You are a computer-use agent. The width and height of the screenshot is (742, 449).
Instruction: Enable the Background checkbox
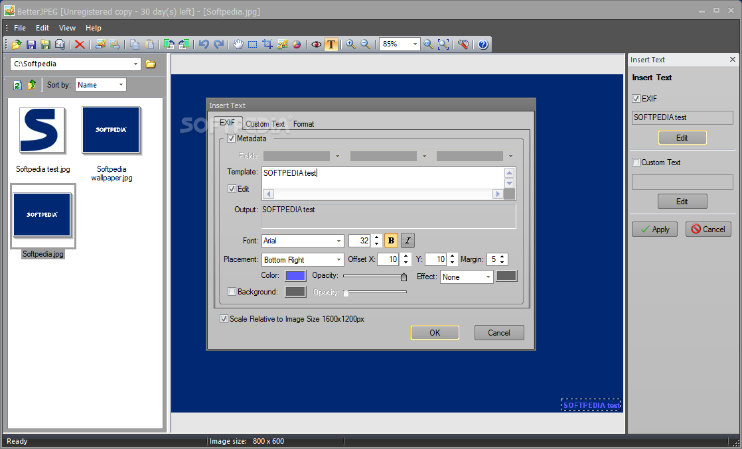click(232, 292)
